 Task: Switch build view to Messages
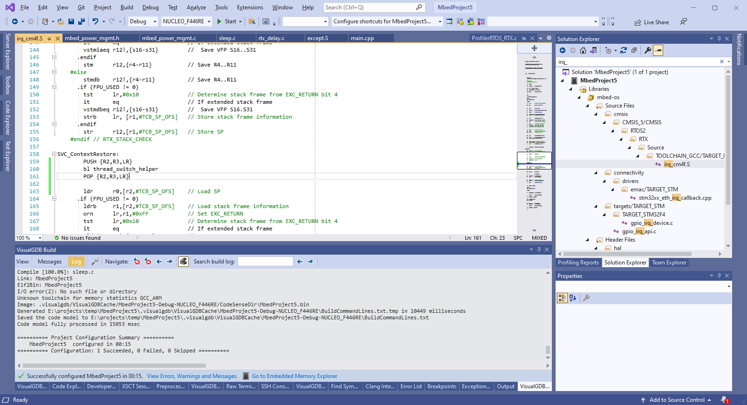click(x=49, y=262)
